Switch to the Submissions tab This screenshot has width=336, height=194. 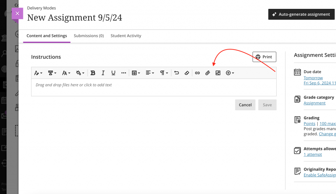click(x=89, y=36)
